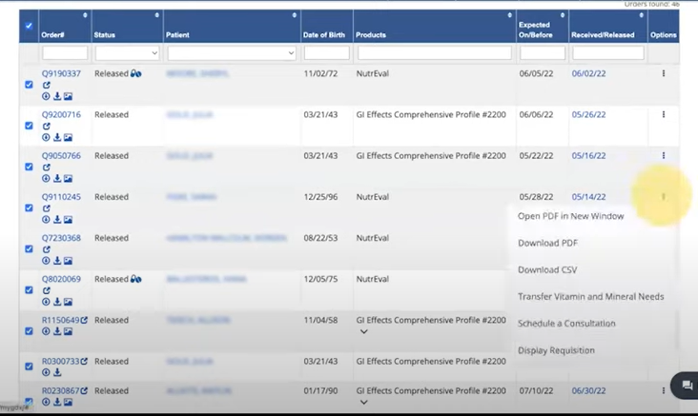Uncheck the checkbox for order Q7230368
Screen dimensions: 698x416
click(x=29, y=249)
